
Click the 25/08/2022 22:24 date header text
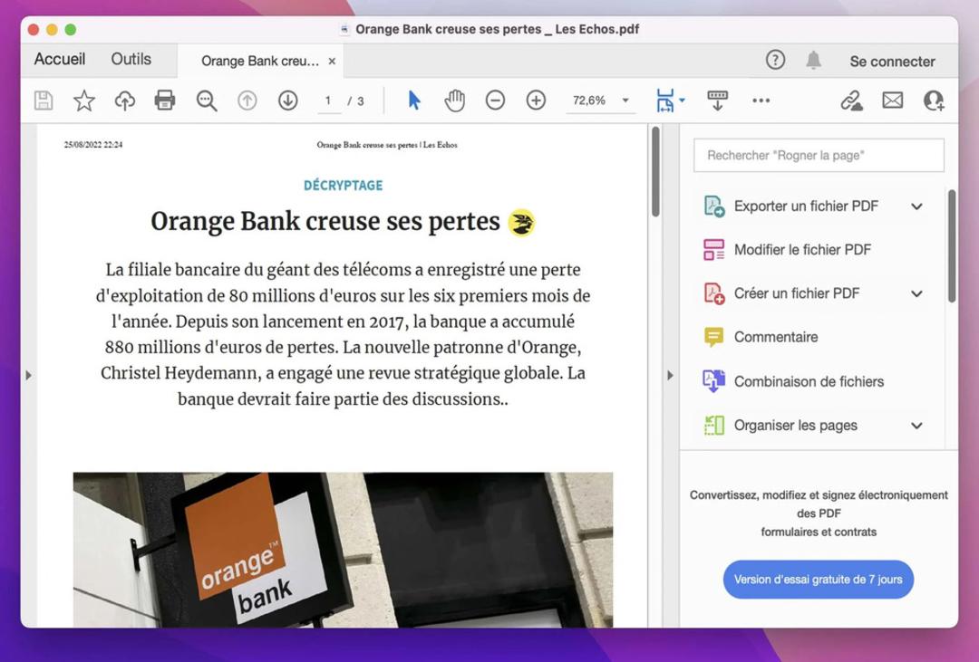[x=93, y=145]
